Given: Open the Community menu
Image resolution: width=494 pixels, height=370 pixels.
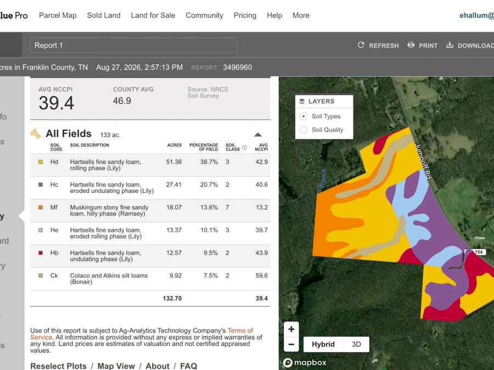Looking at the screenshot, I should click(204, 15).
